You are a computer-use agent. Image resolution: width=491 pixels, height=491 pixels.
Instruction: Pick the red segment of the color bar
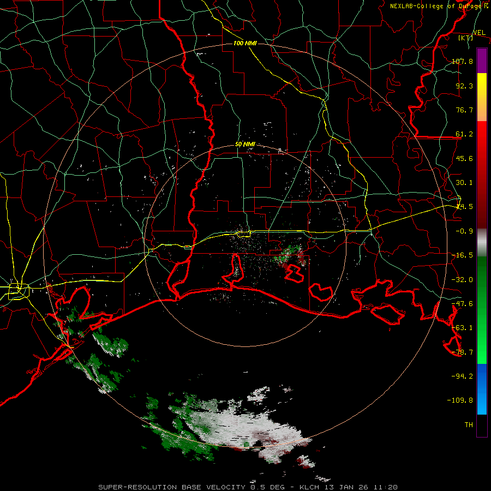click(x=482, y=175)
